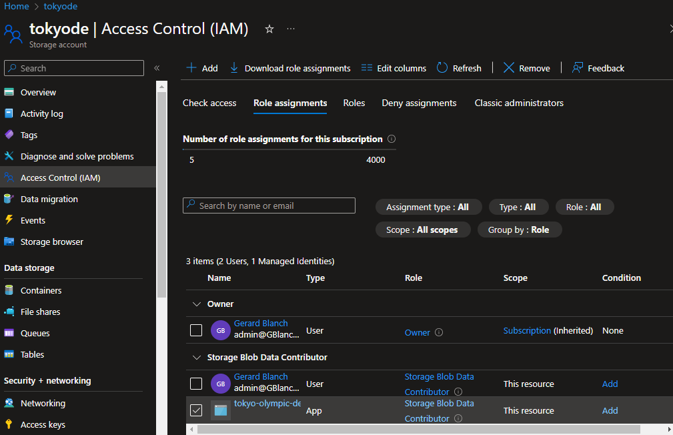Click the Remove button in the toolbar
Screen dimensions: 673x435
tap(527, 68)
